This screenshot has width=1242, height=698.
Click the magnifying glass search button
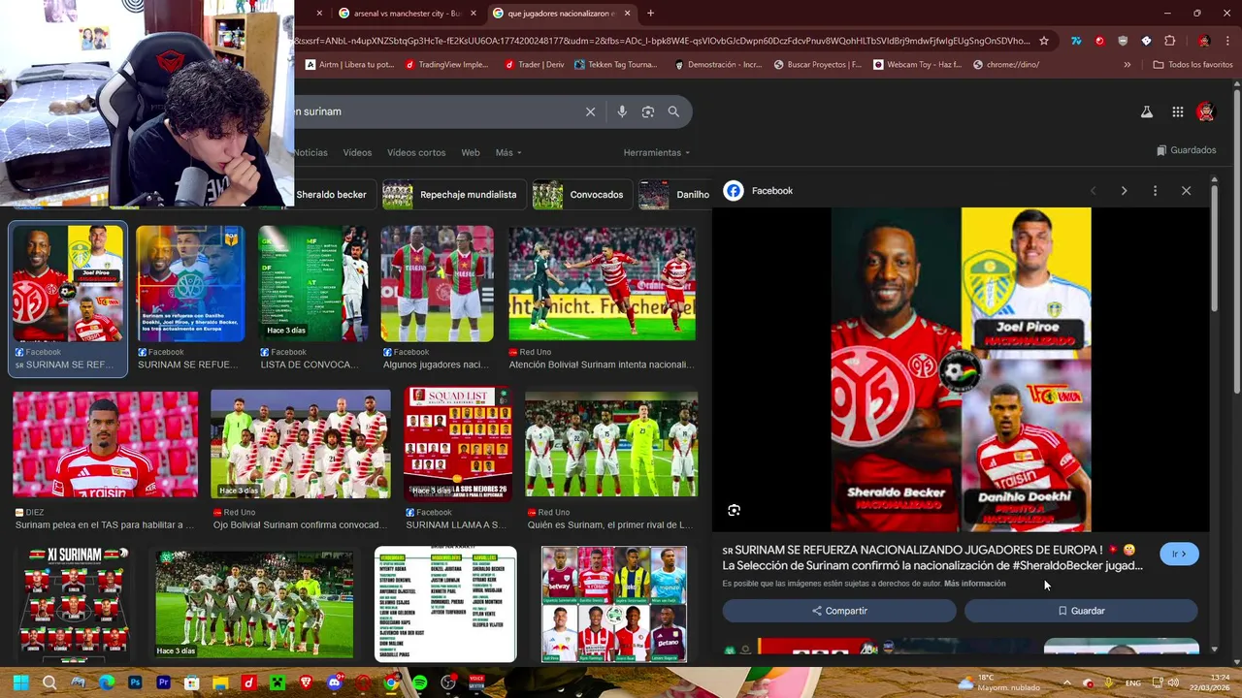click(673, 111)
